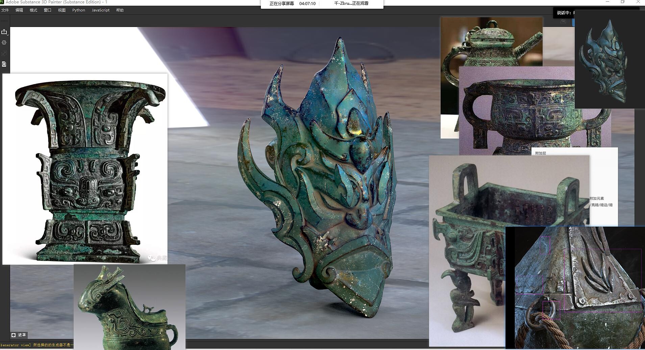Image resolution: width=645 pixels, height=350 pixels.
Task: Open the JavaScript menu
Action: 100,10
